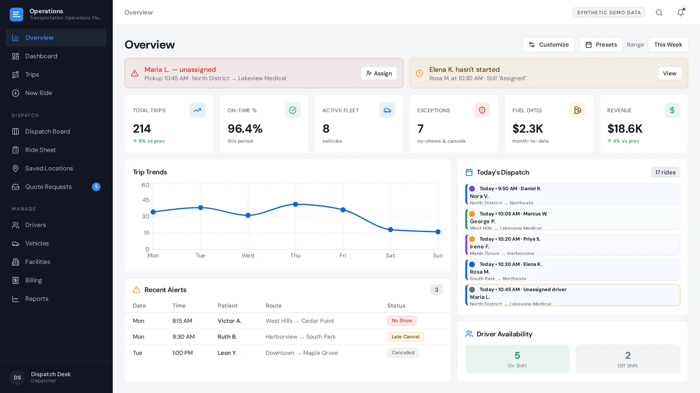
Task: Click the clock icon in Elena K. alert
Action: click(x=420, y=73)
